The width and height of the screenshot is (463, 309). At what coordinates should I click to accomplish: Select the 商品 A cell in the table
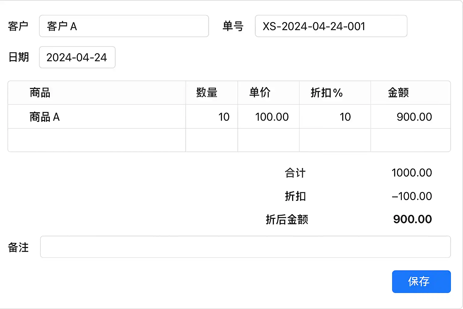[x=96, y=117]
